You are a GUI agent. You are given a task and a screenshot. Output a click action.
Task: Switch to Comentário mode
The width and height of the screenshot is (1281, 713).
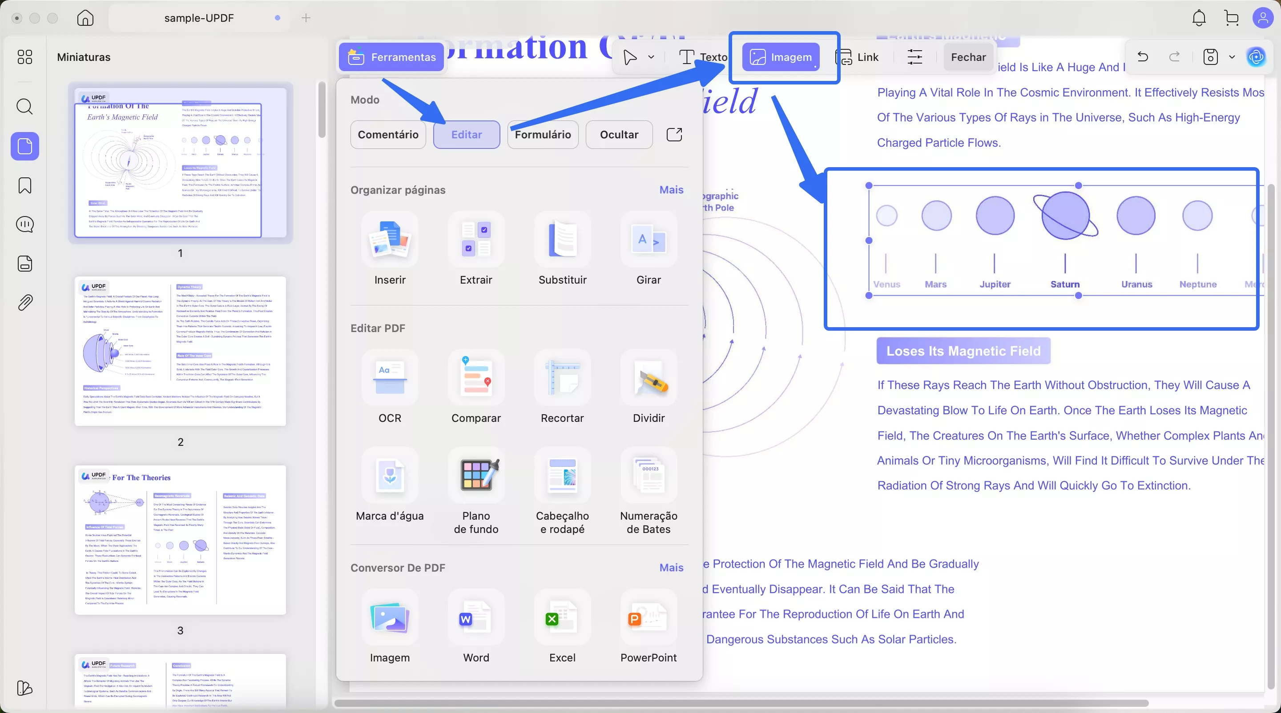point(388,135)
